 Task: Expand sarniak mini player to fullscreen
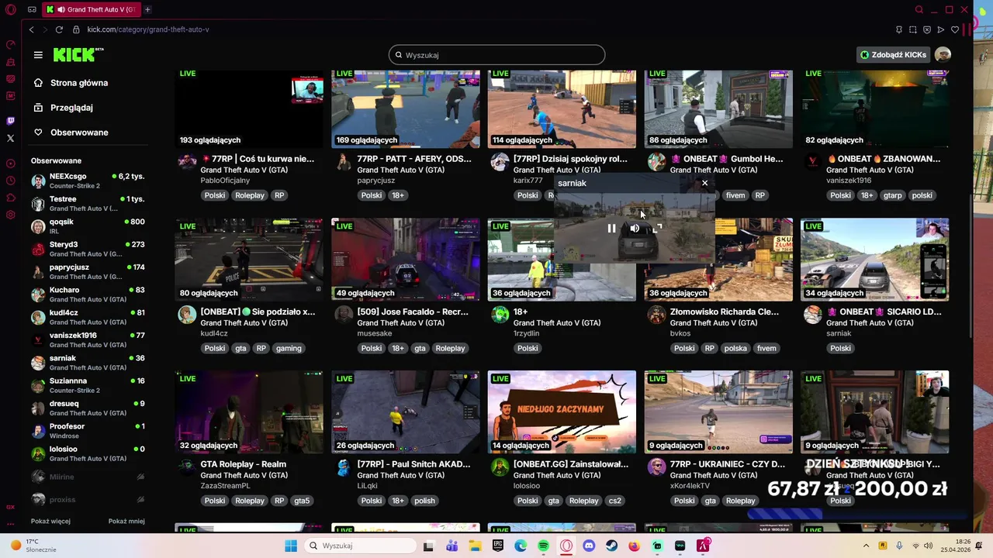coord(657,228)
